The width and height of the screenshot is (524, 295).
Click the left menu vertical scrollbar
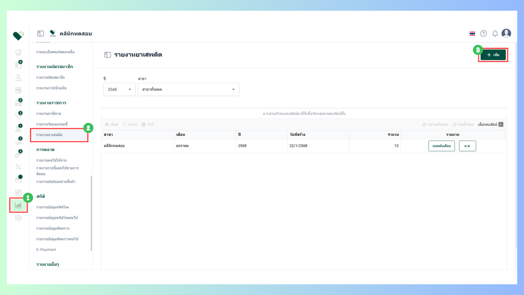click(x=91, y=213)
